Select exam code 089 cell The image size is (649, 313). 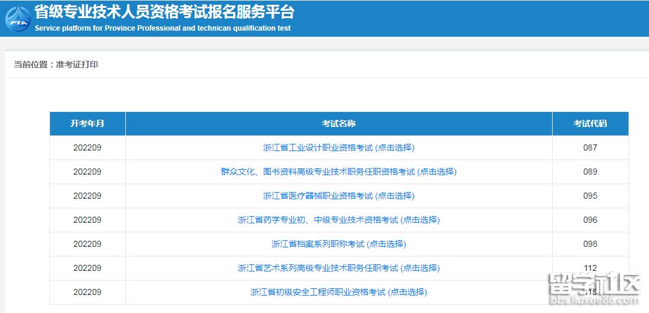point(590,172)
